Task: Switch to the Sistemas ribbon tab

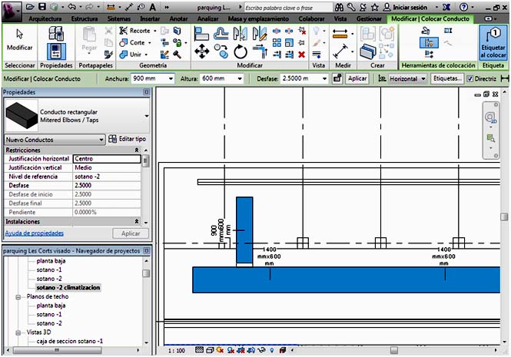Action: click(118, 17)
